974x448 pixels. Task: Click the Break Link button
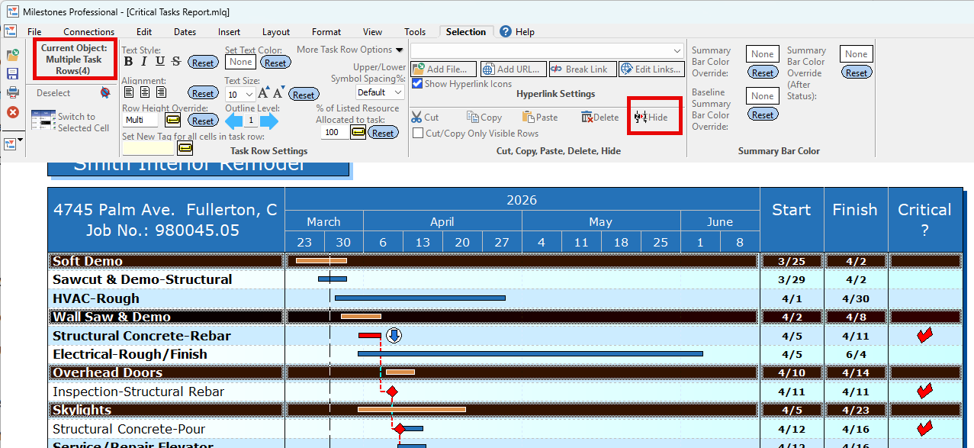(x=581, y=69)
